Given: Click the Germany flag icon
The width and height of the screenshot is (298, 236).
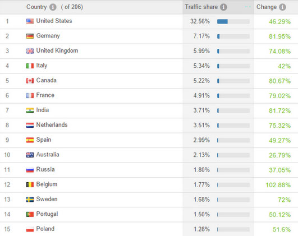Looking at the screenshot, I should (x=30, y=36).
